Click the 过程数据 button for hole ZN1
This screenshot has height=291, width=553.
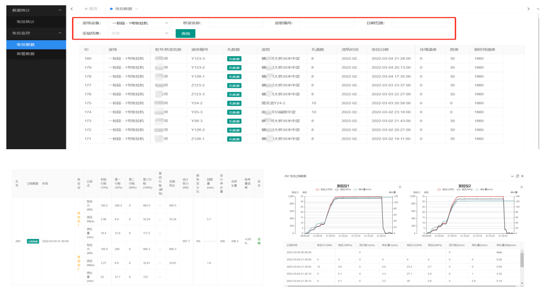[33, 242]
